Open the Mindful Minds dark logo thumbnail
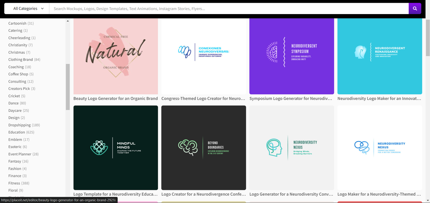 tap(116, 148)
